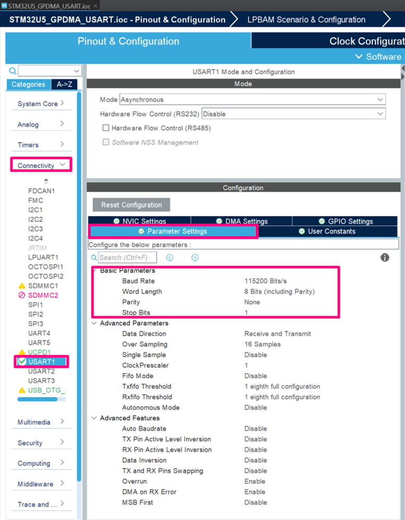The image size is (405, 520).
Task: Click the horizontal scrollbar under USB_OTG
Action: tap(37, 399)
